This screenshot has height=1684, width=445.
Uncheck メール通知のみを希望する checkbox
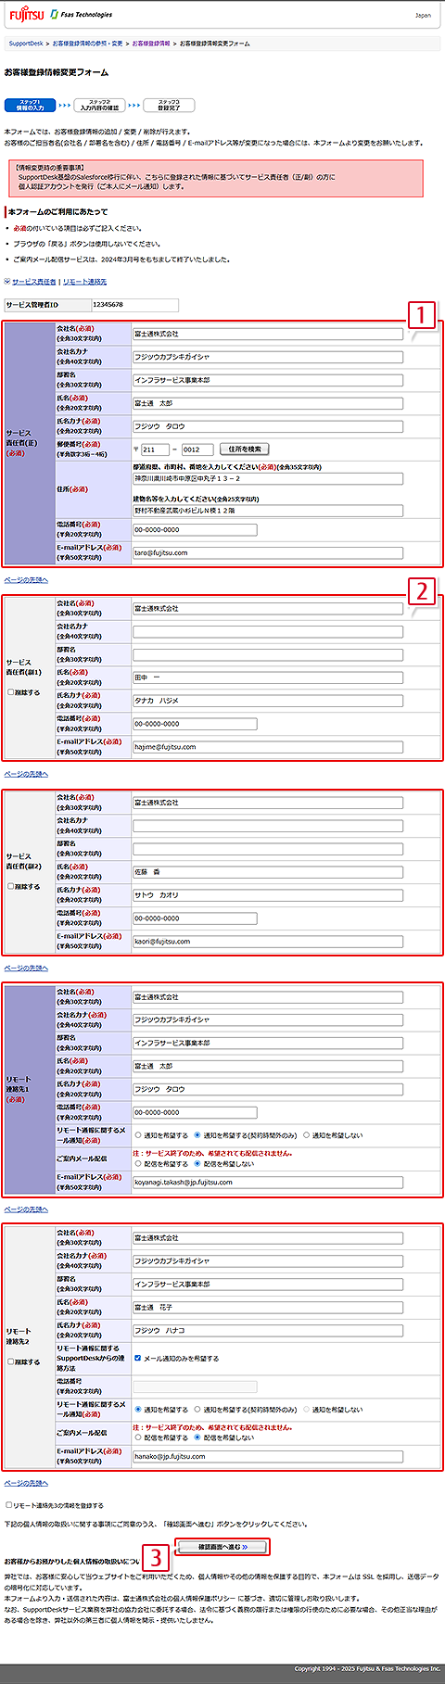(138, 1359)
